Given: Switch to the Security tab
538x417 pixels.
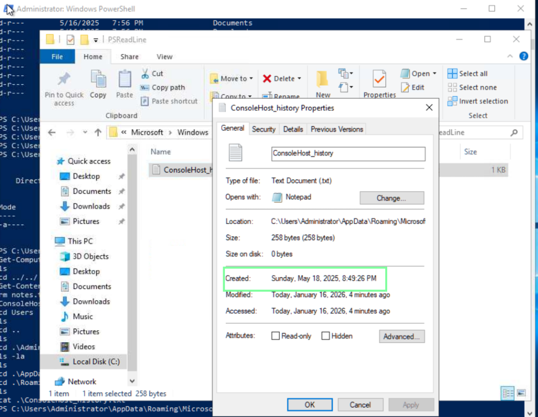Looking at the screenshot, I should [x=263, y=129].
